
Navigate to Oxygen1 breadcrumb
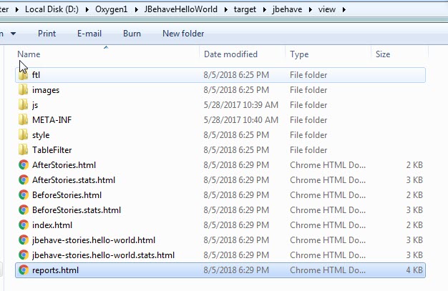pos(112,9)
